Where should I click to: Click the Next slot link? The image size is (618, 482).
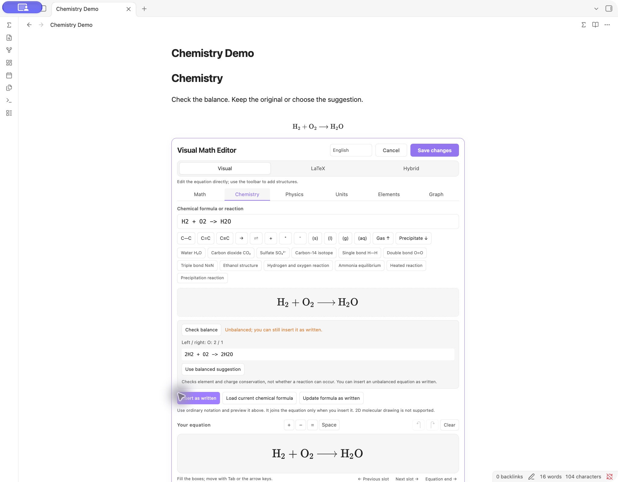[407, 479]
